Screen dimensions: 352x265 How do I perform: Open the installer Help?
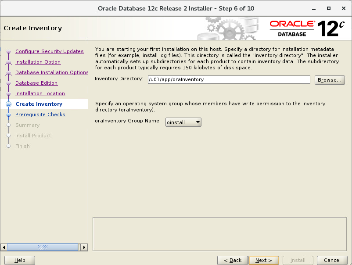point(20,260)
